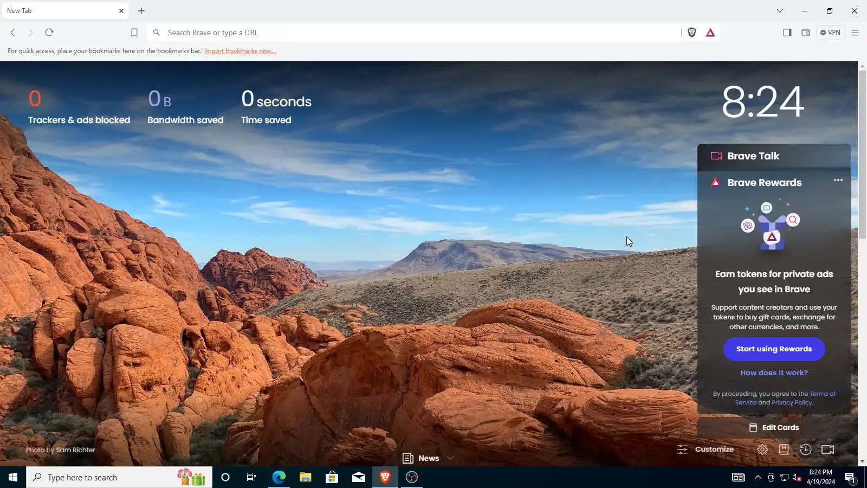Open the How does it work? link
The image size is (867, 488).
click(774, 373)
